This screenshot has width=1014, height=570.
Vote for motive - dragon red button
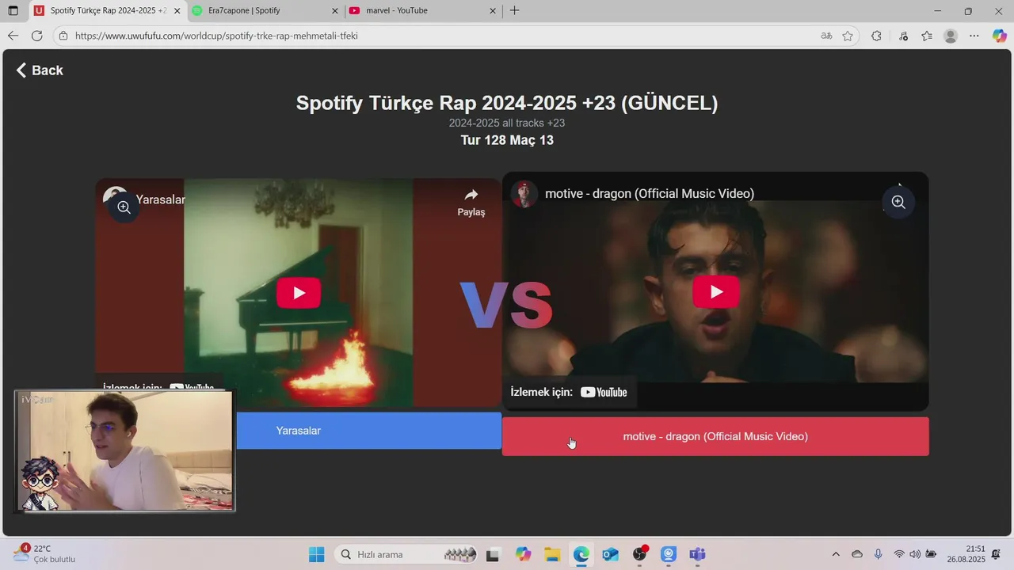pos(715,436)
